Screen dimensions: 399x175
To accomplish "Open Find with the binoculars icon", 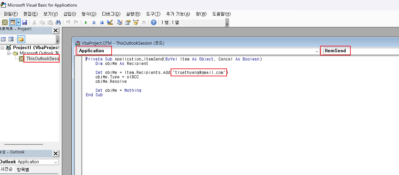I will coord(58,22).
